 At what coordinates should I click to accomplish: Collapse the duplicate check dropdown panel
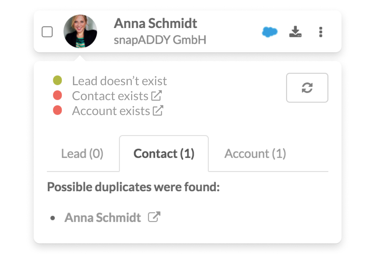click(321, 32)
